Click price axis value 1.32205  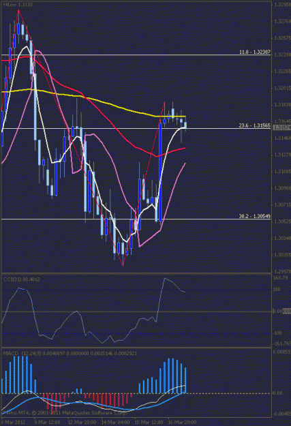coord(283,71)
